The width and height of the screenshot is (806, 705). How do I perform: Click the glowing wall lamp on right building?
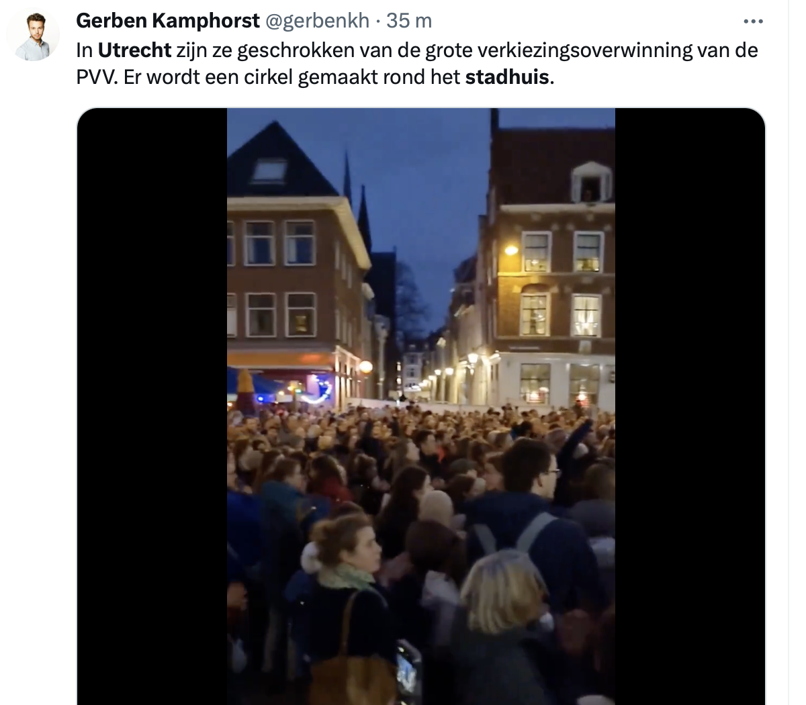tap(511, 250)
